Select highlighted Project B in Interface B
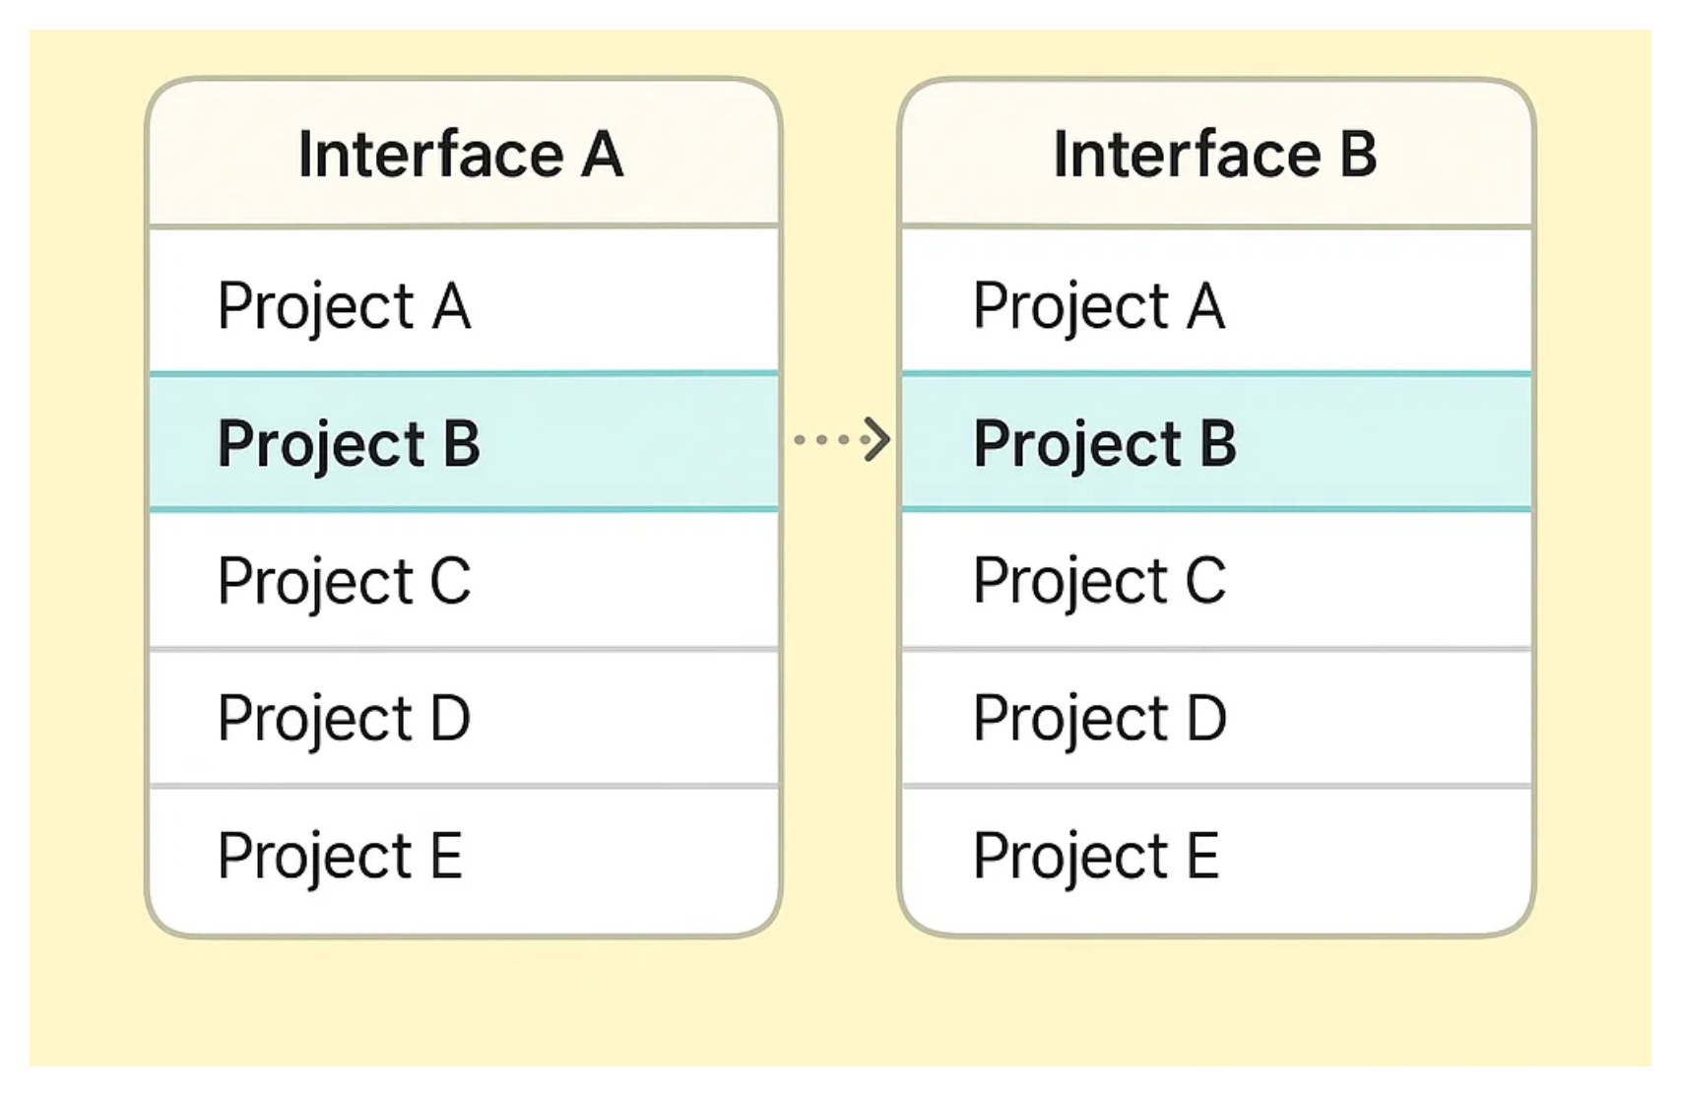Image resolution: width=1681 pixels, height=1095 pixels. point(1105,443)
